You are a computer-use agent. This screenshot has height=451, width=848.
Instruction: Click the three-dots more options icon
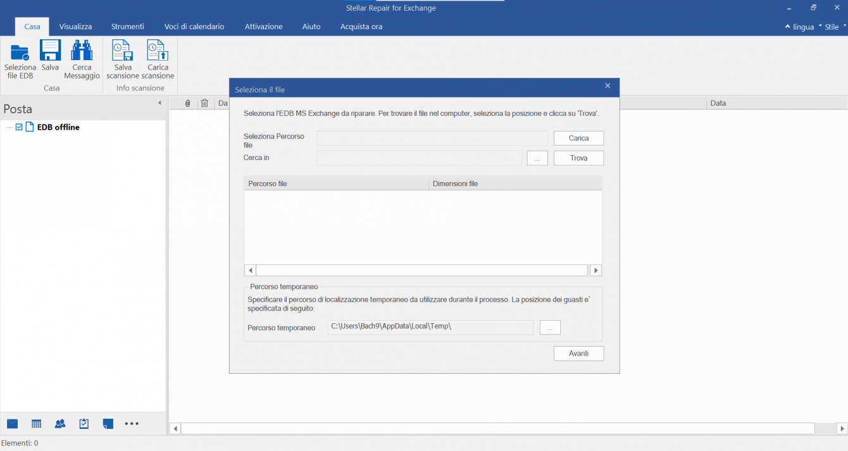132,423
